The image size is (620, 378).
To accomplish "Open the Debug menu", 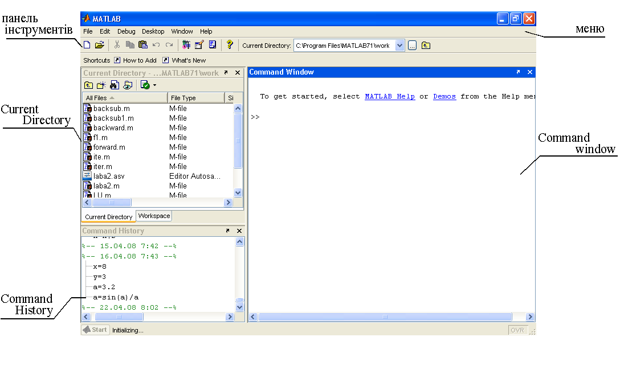I will coord(126,31).
